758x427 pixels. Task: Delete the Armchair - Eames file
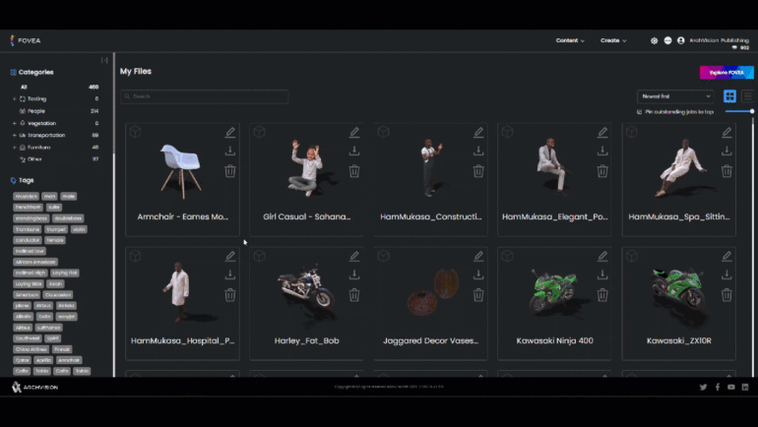[x=230, y=171]
